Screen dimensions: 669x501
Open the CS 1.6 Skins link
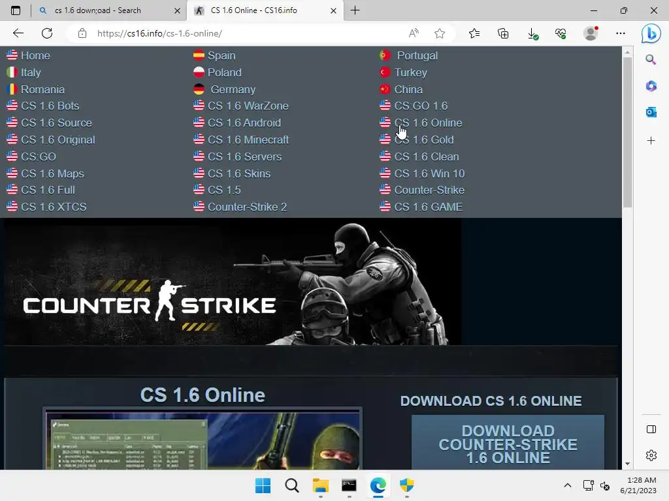point(239,174)
